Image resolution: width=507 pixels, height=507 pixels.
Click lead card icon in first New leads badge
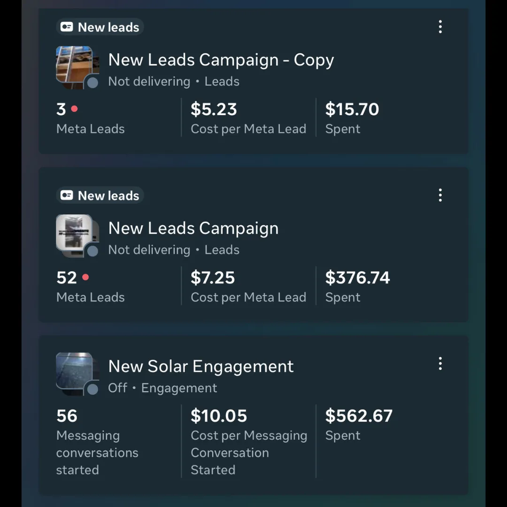tap(67, 27)
